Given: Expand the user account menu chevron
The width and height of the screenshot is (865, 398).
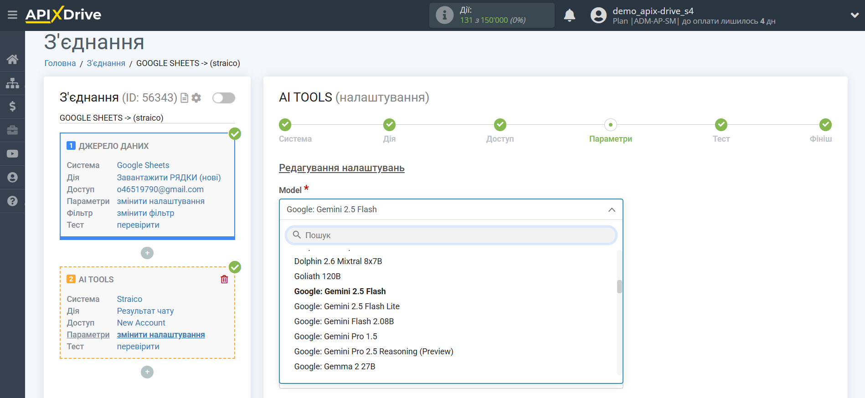Looking at the screenshot, I should (x=854, y=15).
